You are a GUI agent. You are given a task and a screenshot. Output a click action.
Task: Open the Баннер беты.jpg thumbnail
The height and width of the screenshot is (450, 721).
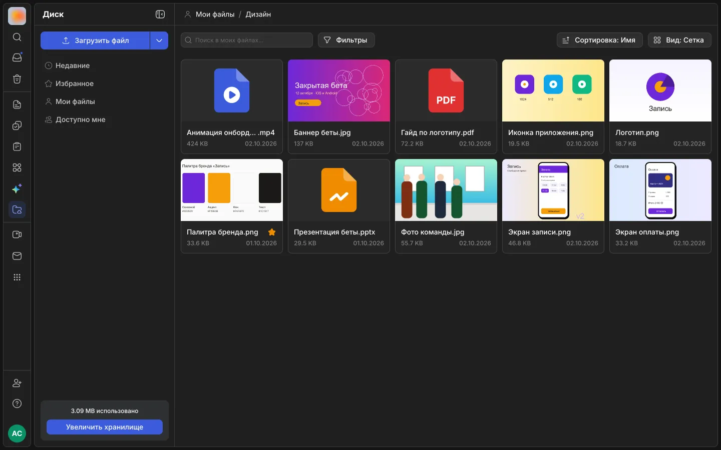339,90
